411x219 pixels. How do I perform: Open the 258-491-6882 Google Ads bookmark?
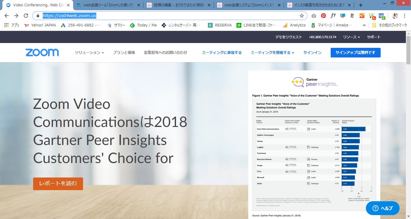click(80, 25)
